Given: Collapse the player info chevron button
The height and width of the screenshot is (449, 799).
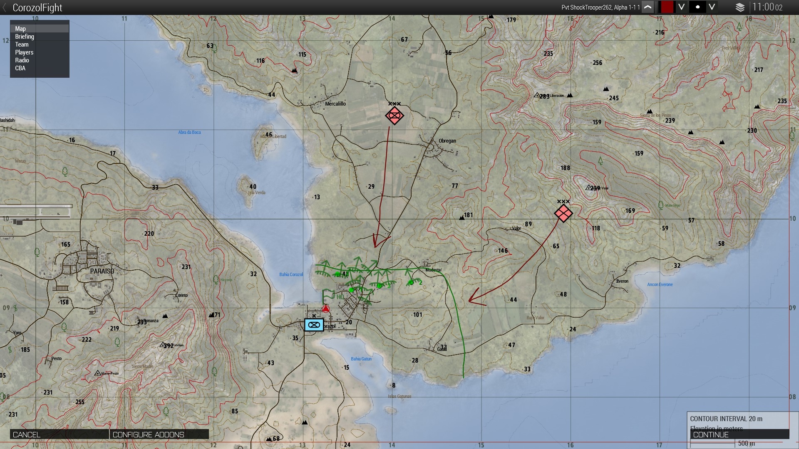Looking at the screenshot, I should click(648, 7).
